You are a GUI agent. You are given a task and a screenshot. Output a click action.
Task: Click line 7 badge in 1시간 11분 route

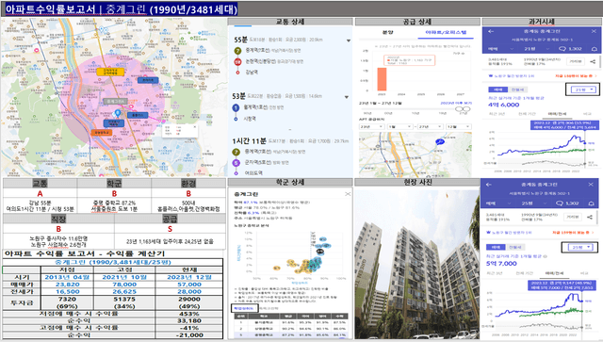[x=236, y=152]
